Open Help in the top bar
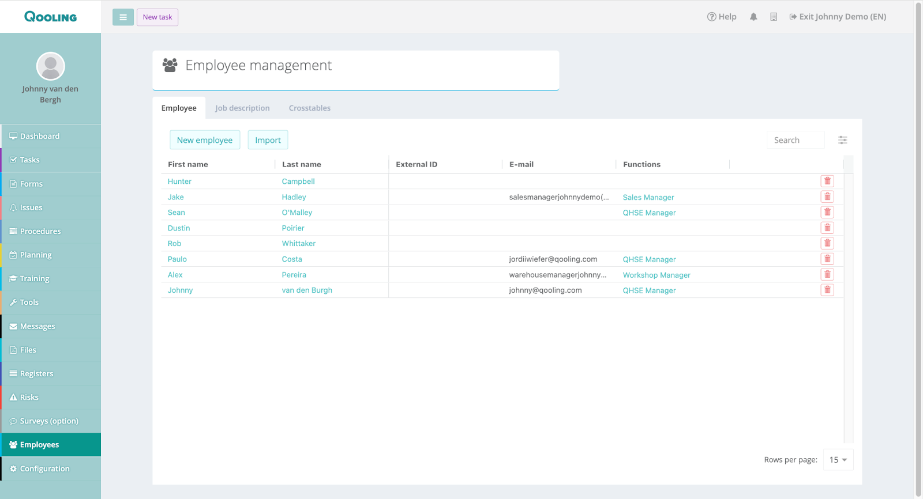923x499 pixels. click(722, 17)
